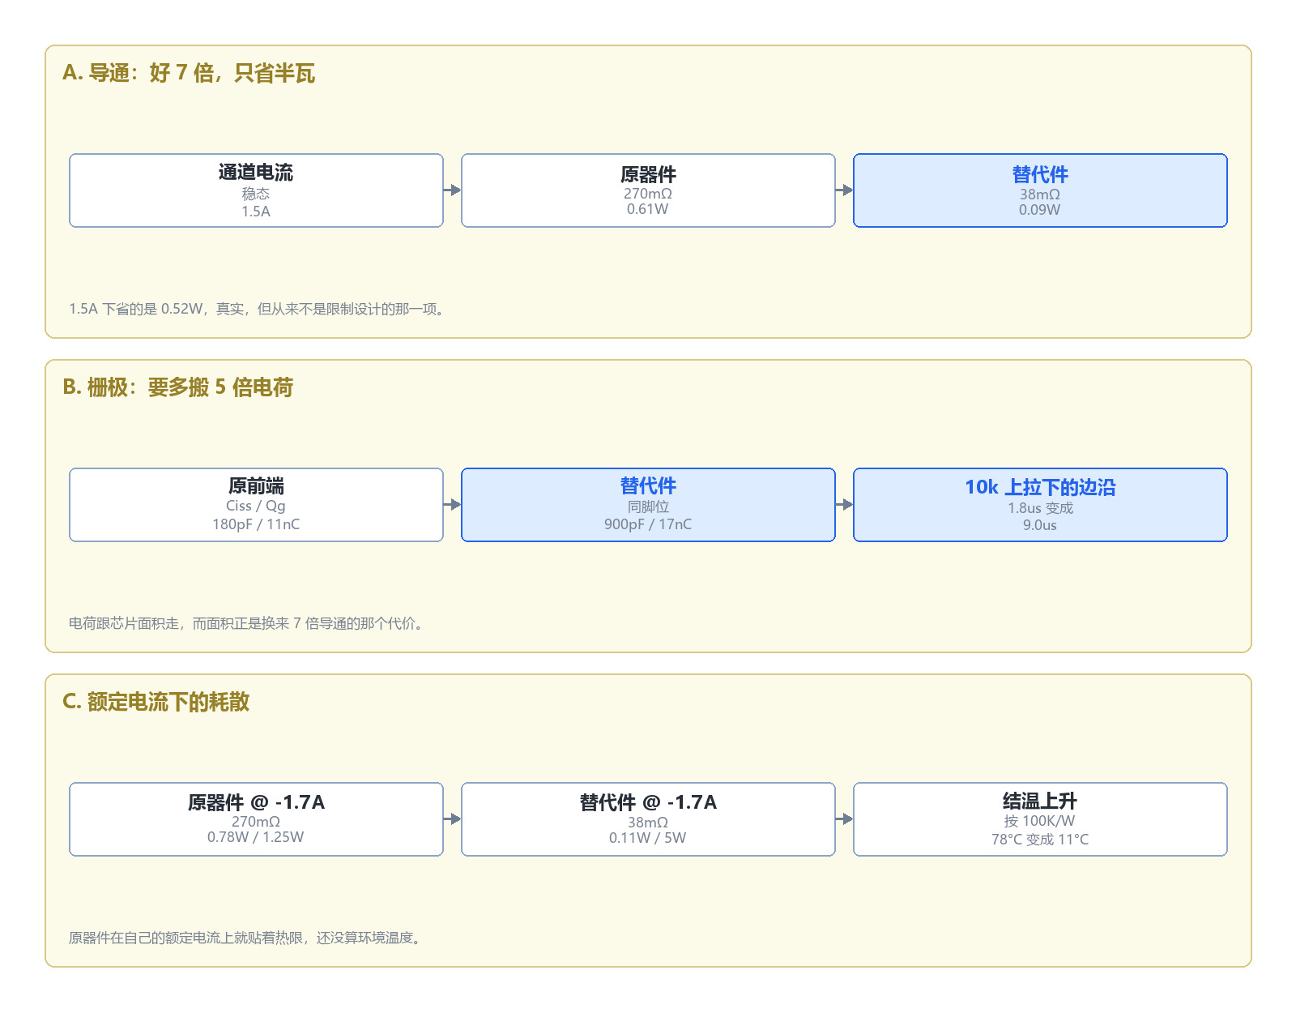Click section heading 'B. 栅极：要多搬 5 倍电荷'
1296x1013 pixels.
[178, 387]
